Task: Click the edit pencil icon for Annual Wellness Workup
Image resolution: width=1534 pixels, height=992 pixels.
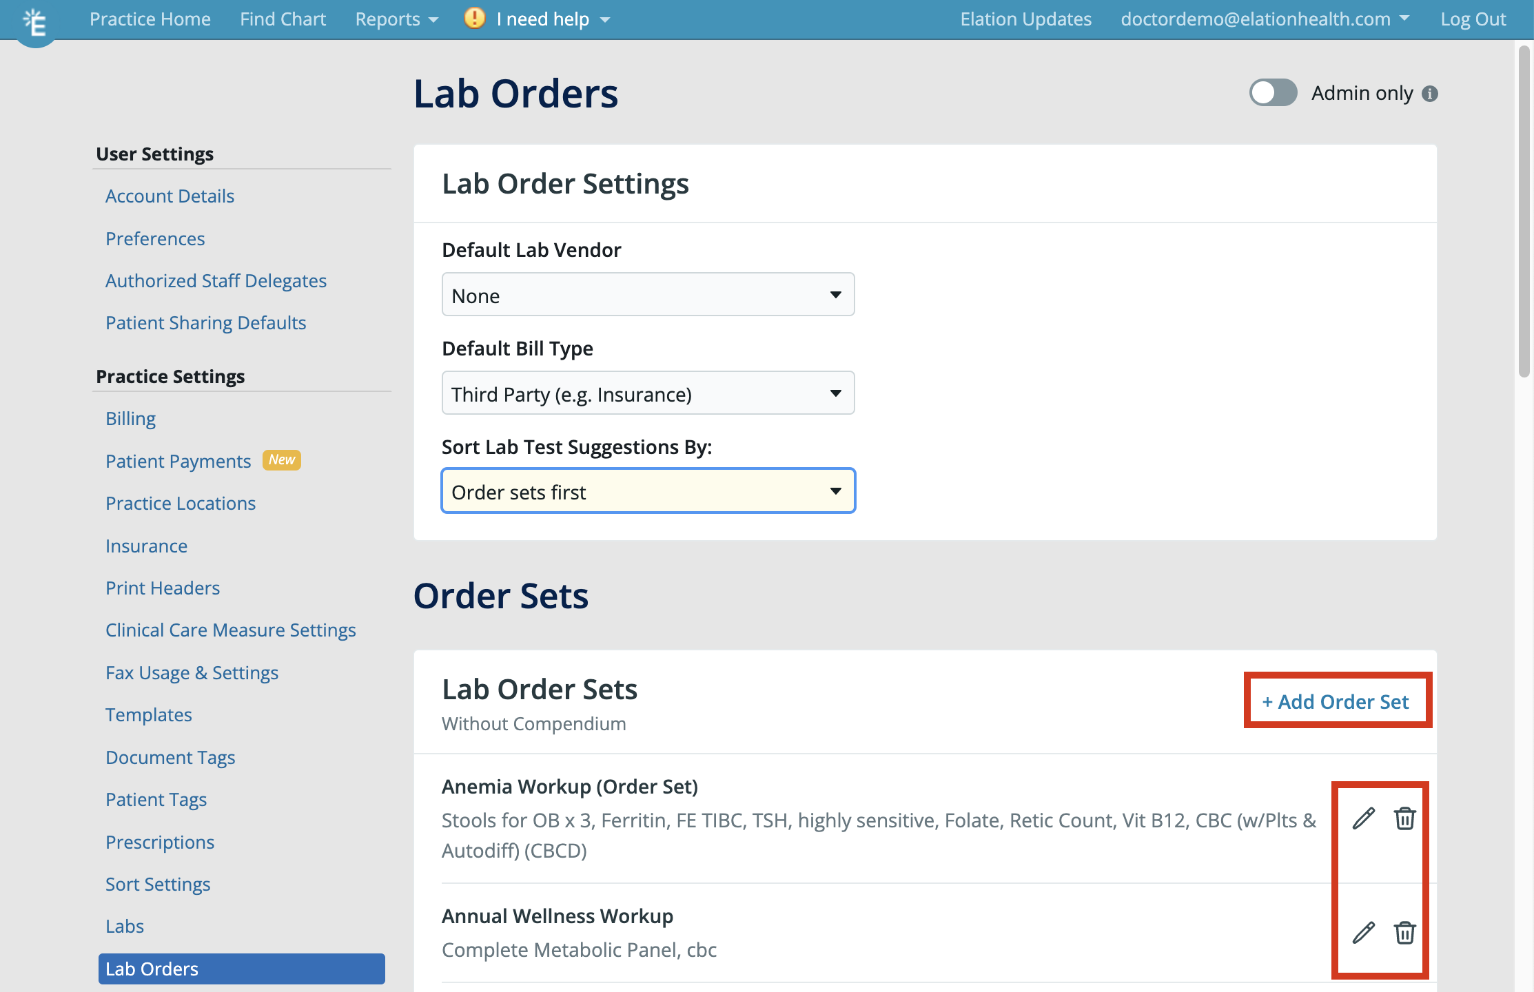Action: click(x=1362, y=931)
